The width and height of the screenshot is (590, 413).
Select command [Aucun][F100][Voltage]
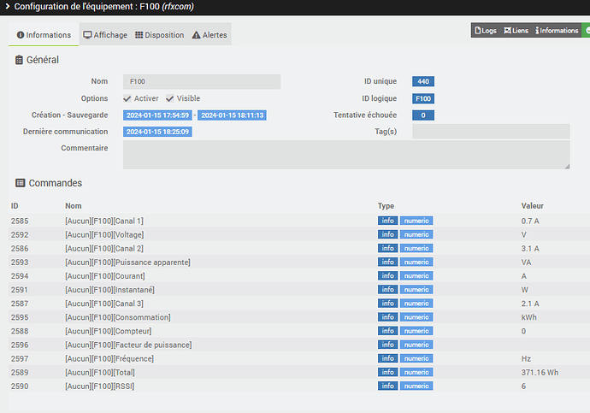click(x=104, y=234)
